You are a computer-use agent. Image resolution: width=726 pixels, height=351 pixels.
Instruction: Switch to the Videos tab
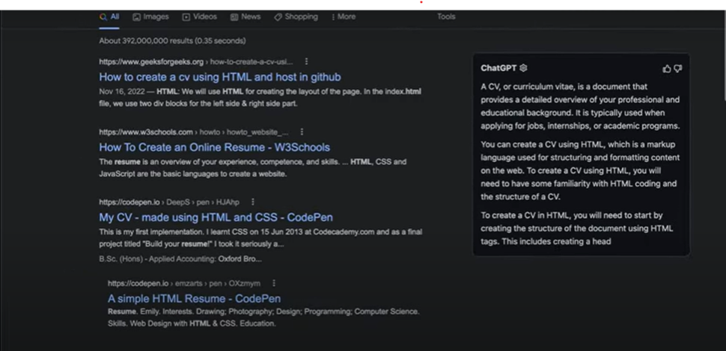click(200, 16)
